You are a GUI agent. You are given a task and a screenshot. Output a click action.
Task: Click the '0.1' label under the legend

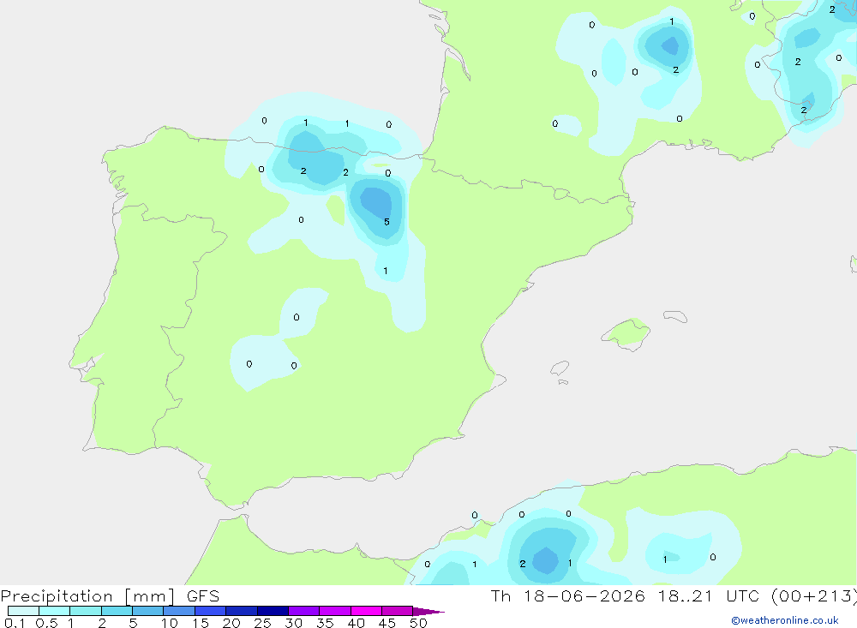click(x=15, y=623)
